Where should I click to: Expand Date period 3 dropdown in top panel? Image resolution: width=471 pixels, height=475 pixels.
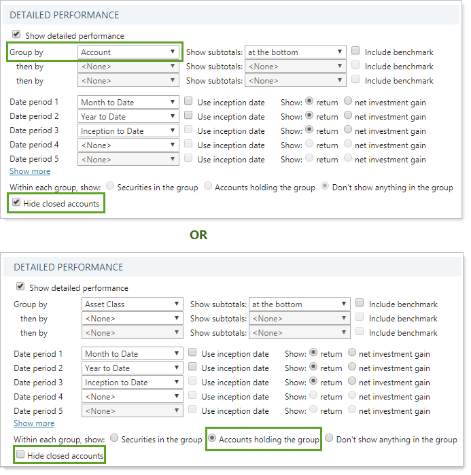(128, 131)
